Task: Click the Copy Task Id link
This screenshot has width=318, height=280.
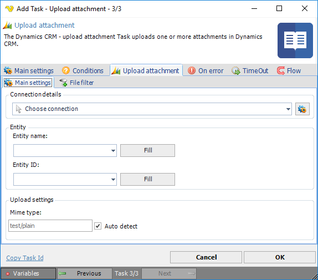Action: point(25,258)
